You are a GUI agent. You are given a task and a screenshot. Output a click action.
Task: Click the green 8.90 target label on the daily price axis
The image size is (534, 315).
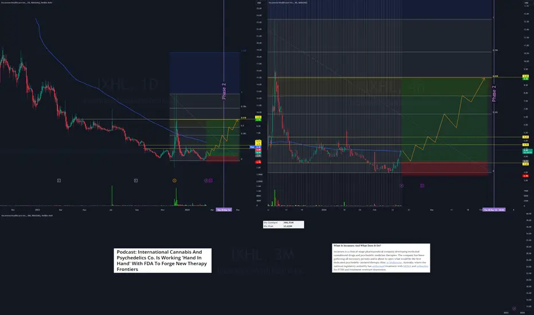(x=258, y=120)
